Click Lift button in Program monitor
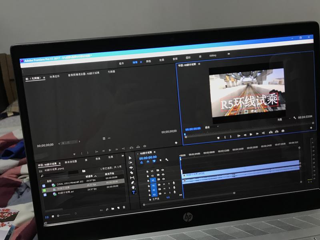Image resolution: width=320 pixels, height=240 pixels. pos(271,132)
